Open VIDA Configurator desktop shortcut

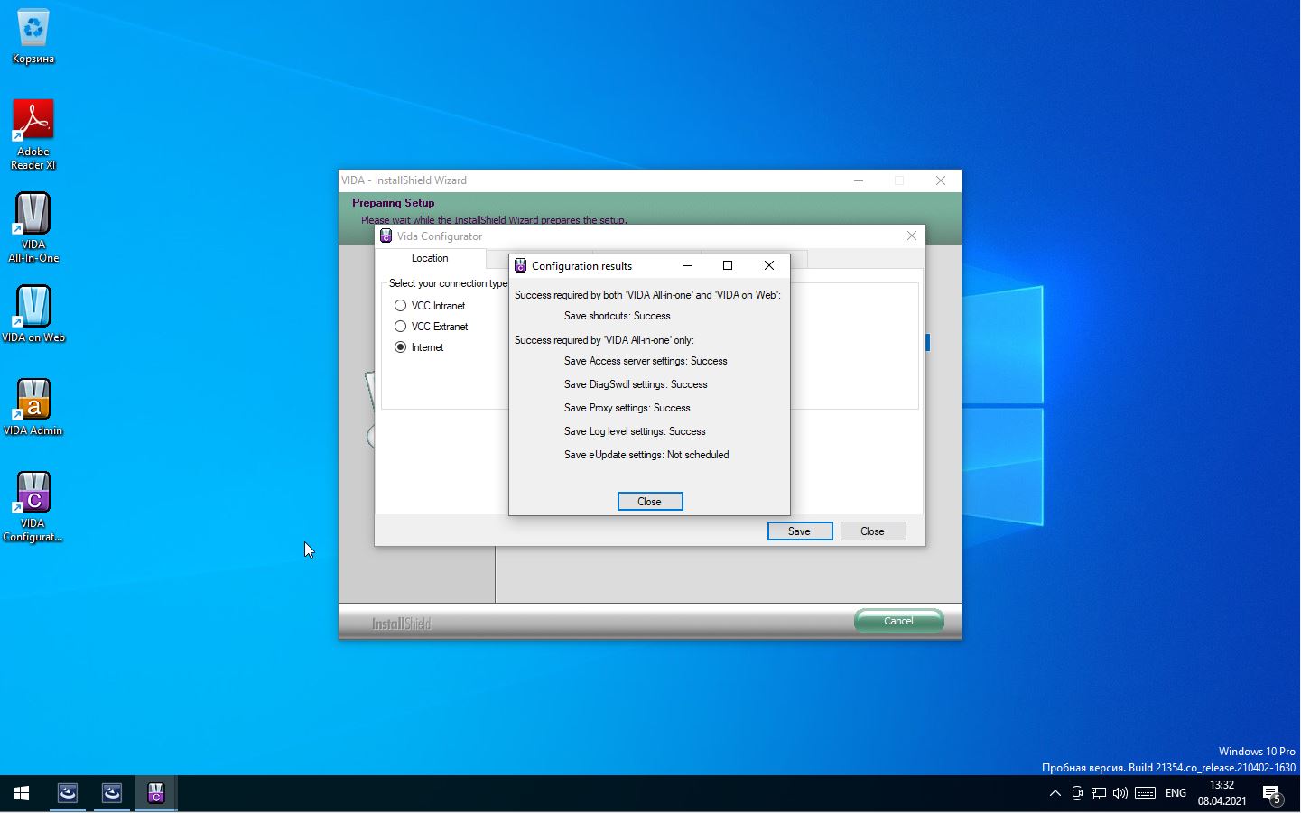[x=33, y=506]
